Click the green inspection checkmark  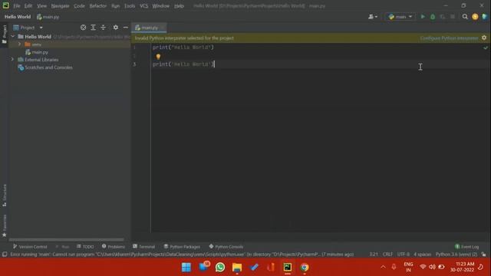[x=486, y=48]
